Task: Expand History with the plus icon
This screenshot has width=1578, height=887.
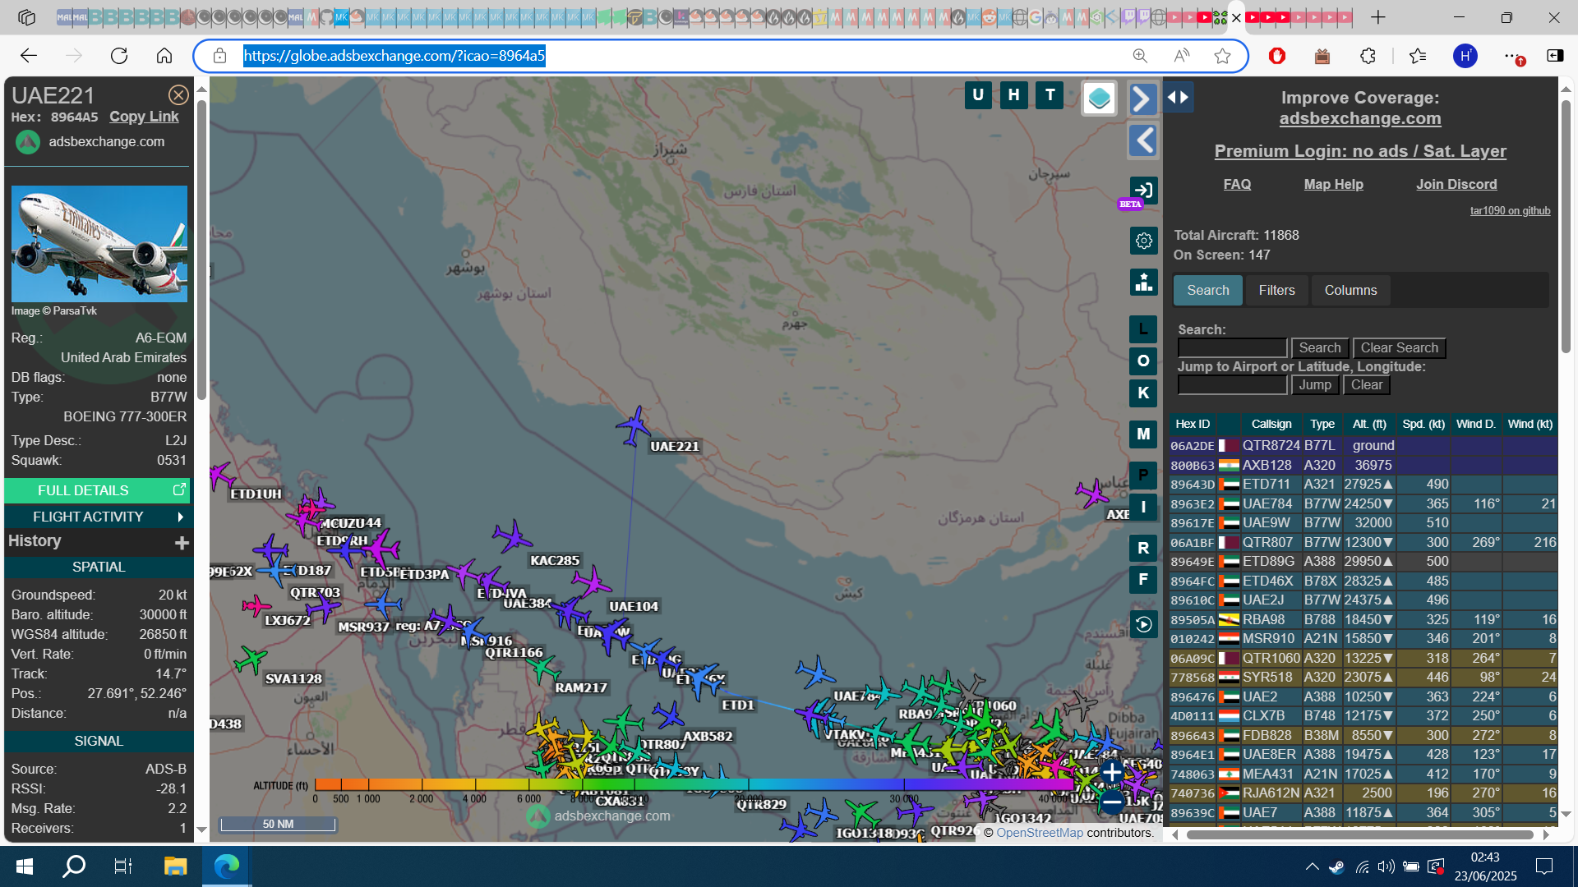Action: coord(182,542)
